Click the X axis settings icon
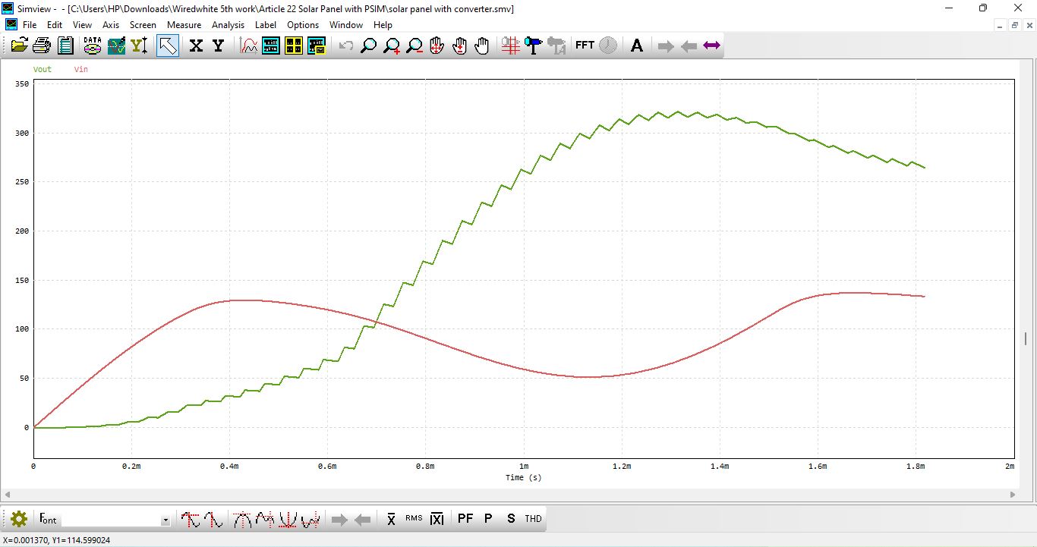 [196, 46]
